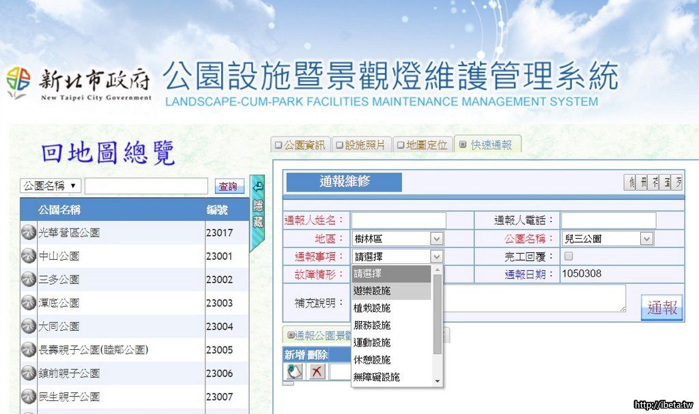Open the 地圖定位 tab
This screenshot has width=699, height=414.
click(423, 145)
